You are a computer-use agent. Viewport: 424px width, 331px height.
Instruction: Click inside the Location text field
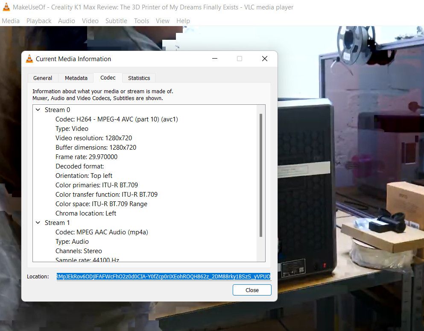(x=162, y=276)
